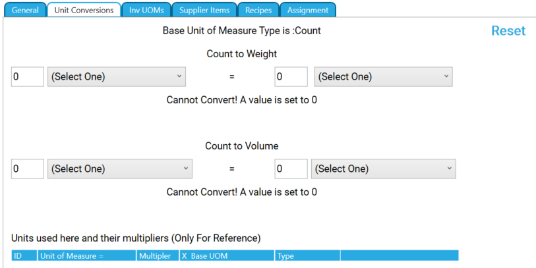The height and width of the screenshot is (268, 536).
Task: Click the X Base UOM column header
Action: (226, 255)
